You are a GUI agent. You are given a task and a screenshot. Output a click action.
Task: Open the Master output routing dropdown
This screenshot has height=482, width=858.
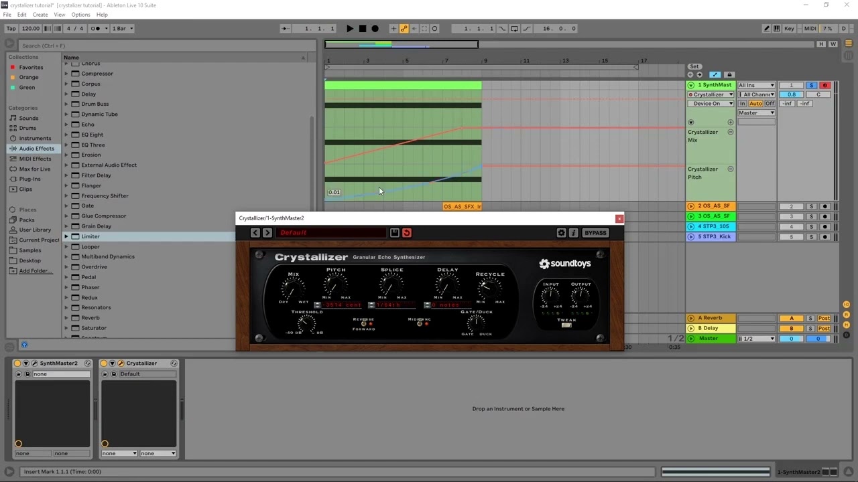756,112
